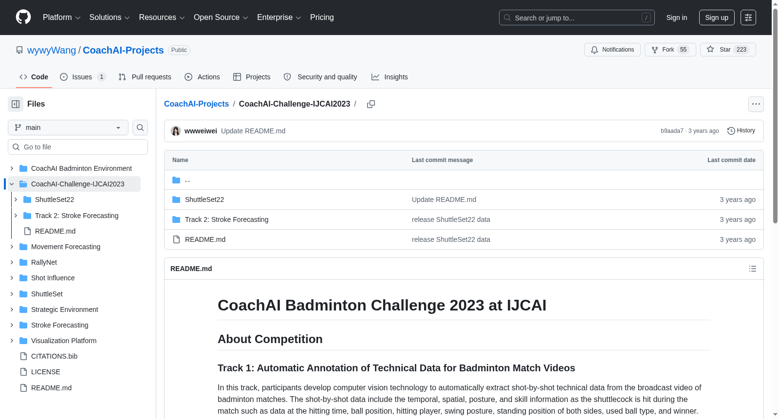779x419 pixels.
Task: Go to CoachAI-Projects breadcrumb root
Action: [x=196, y=104]
